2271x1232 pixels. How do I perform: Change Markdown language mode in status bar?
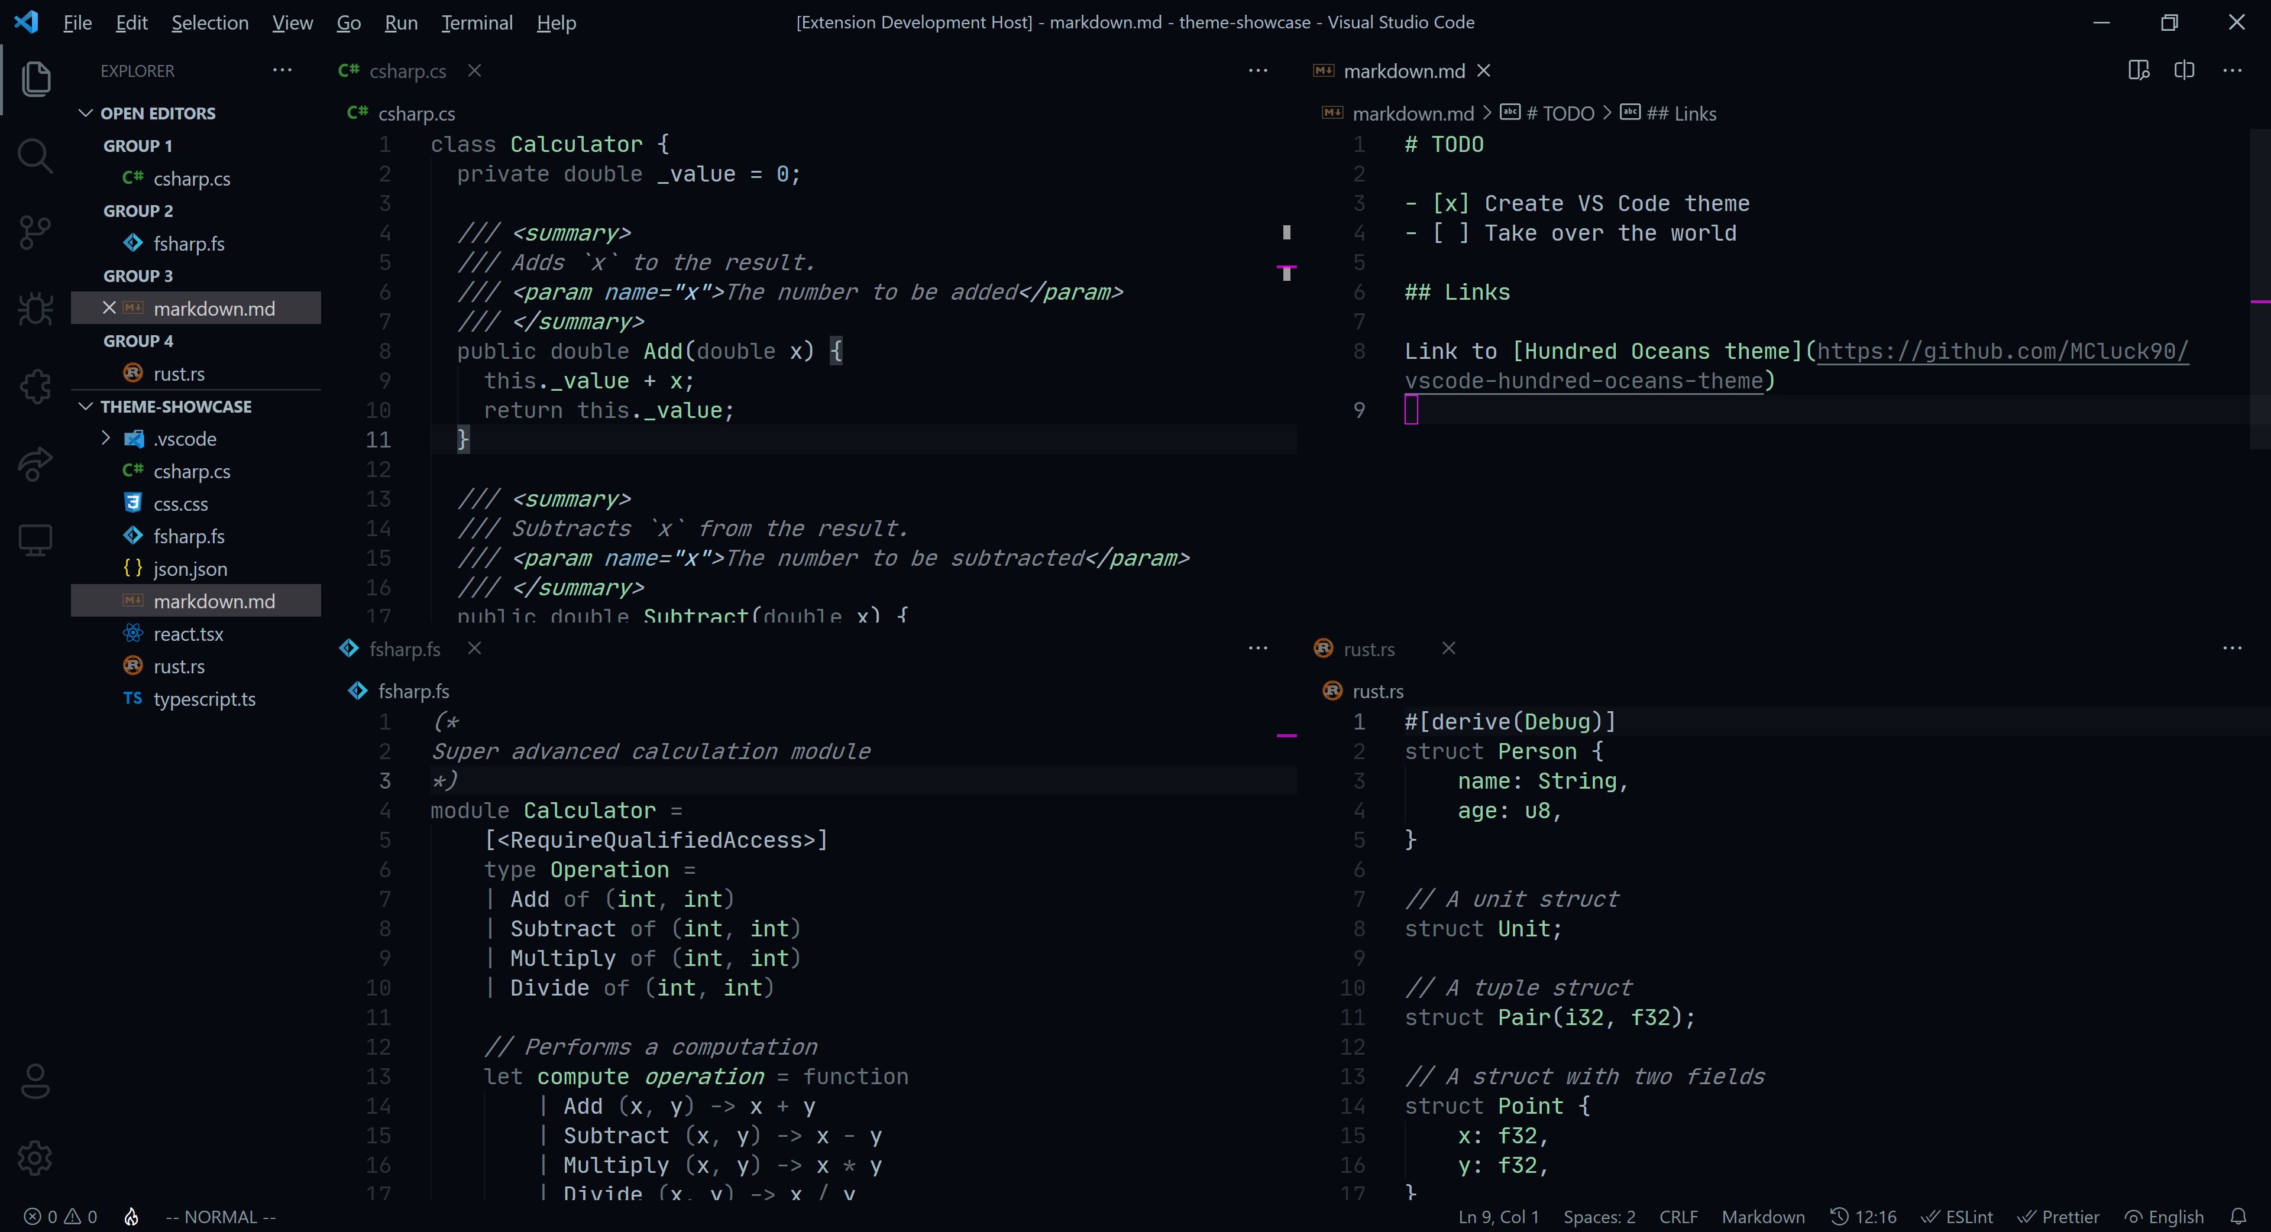coord(1762,1217)
